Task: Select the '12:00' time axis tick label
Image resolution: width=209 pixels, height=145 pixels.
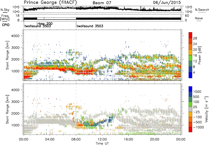Action: (x=102, y=139)
